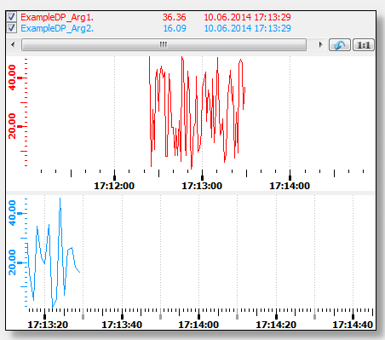
Task: Click the red 20.00 axis label
Action: click(12, 126)
